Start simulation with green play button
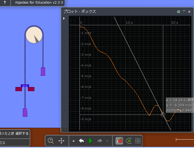Image resolution: width=194 pixels, height=150 pixels. [91, 141]
